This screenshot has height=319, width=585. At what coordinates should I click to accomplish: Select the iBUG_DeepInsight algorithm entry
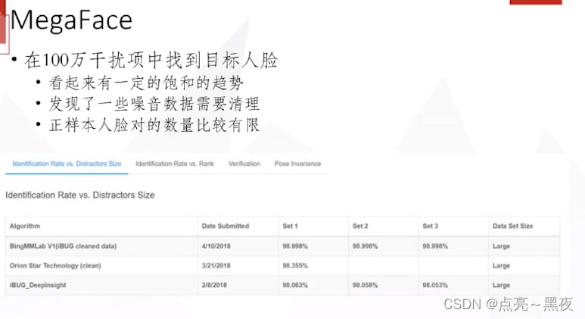(x=38, y=285)
